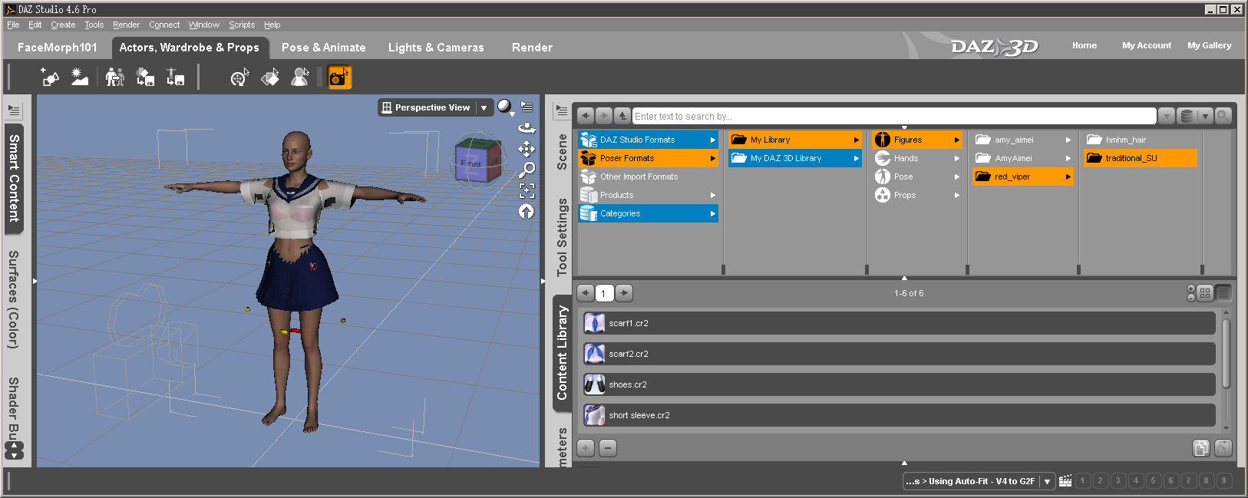Select the Node Selection tool icon

(240, 77)
